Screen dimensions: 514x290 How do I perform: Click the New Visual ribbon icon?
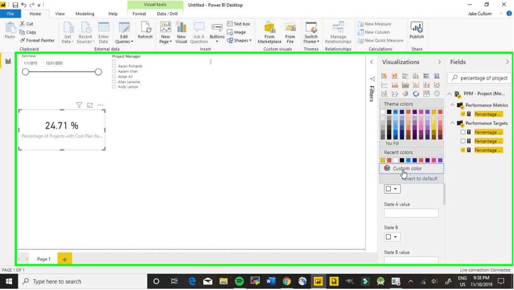point(181,32)
